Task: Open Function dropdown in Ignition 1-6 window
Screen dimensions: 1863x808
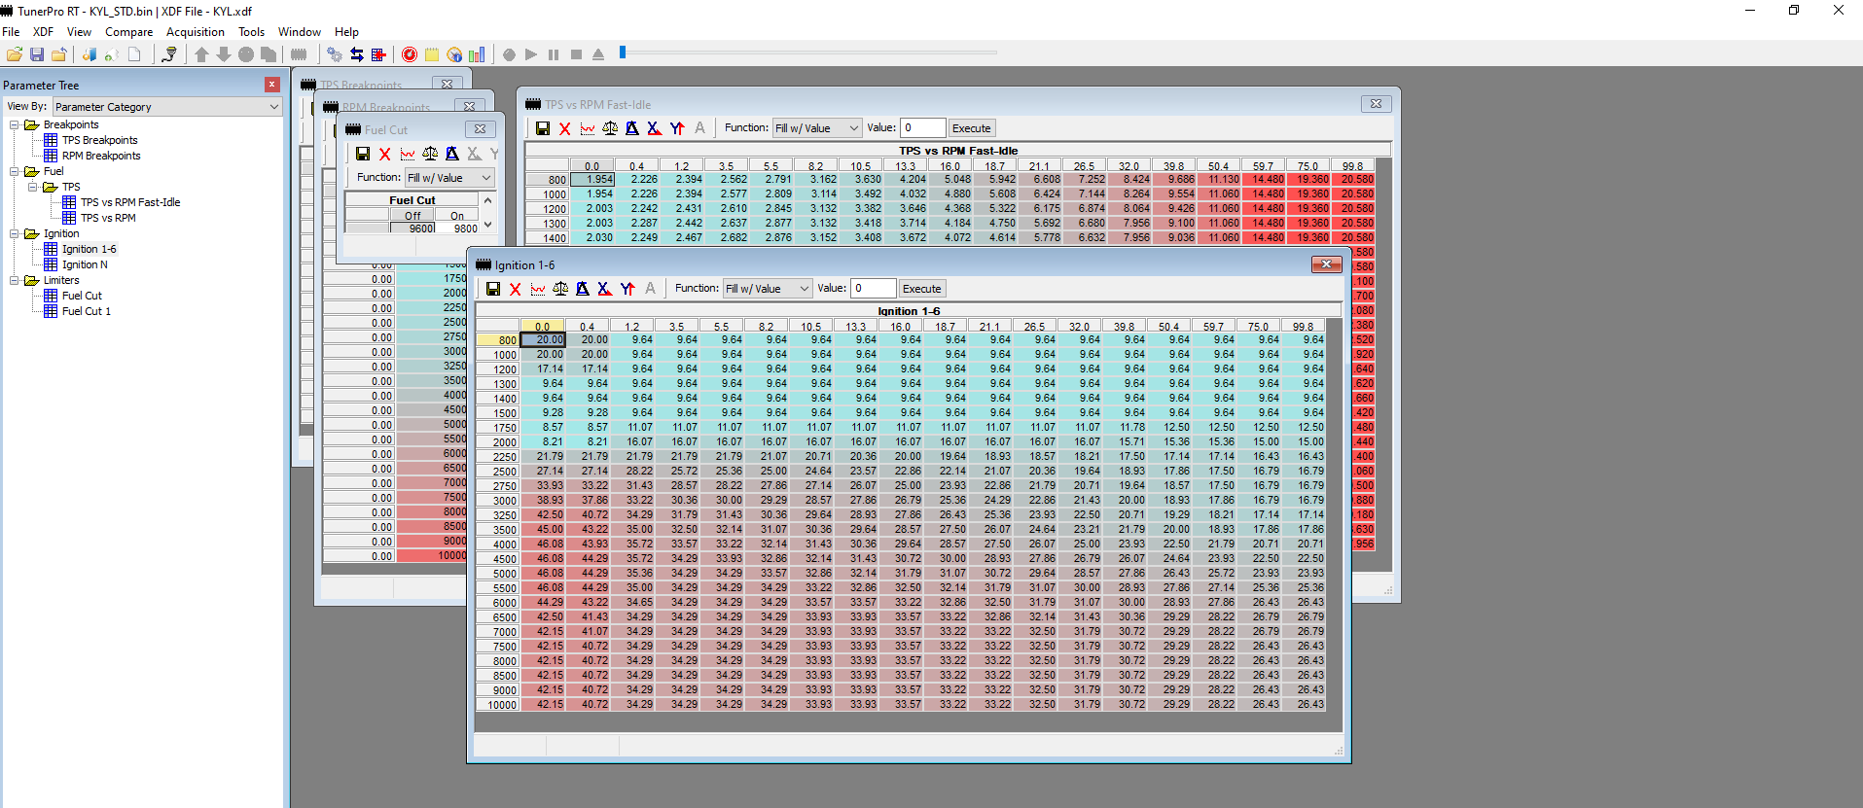Action: click(x=767, y=289)
